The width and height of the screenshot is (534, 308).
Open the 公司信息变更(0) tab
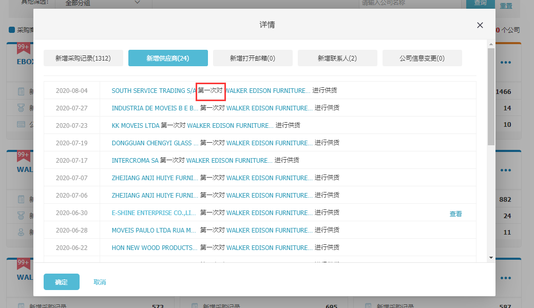click(422, 59)
